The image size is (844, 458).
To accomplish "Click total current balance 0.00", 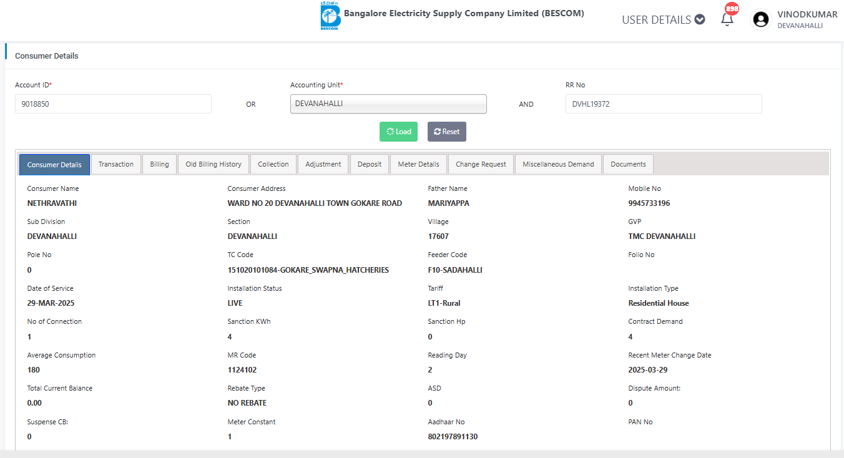I will point(34,403).
